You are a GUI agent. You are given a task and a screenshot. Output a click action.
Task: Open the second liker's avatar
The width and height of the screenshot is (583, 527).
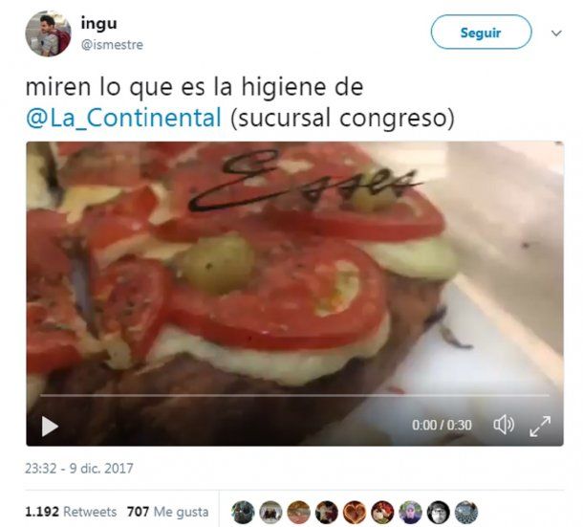pyautogui.click(x=270, y=512)
